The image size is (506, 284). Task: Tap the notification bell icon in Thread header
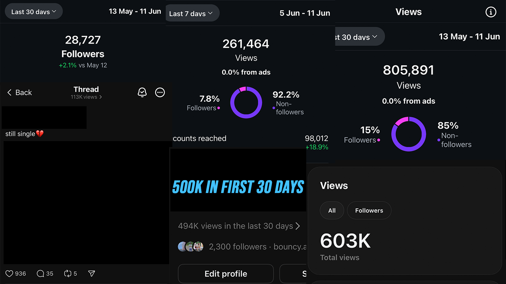(x=142, y=92)
